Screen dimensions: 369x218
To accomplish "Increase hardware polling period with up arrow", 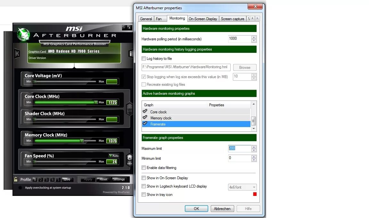I will click(x=254, y=37).
